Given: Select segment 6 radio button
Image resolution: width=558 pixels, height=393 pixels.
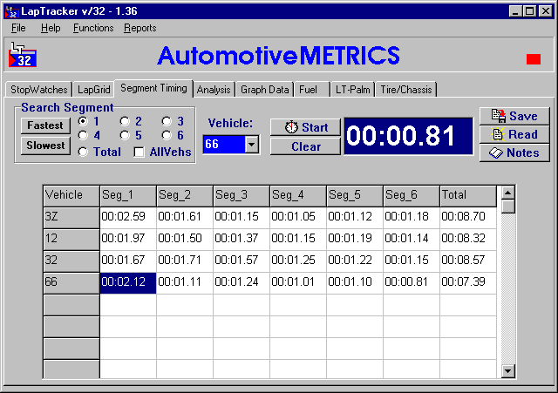Looking at the screenshot, I should 167,135.
